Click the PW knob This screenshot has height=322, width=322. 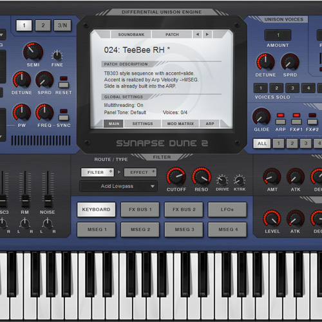(22, 112)
